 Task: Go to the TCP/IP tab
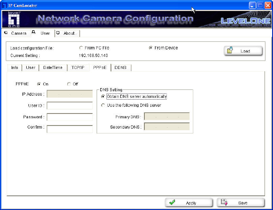[x=77, y=68]
